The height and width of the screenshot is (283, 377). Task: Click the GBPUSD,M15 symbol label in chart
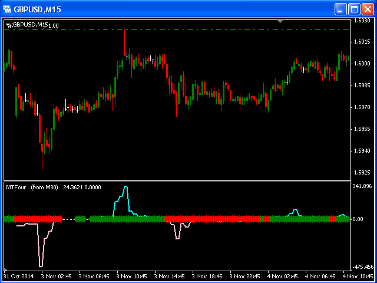[31, 25]
